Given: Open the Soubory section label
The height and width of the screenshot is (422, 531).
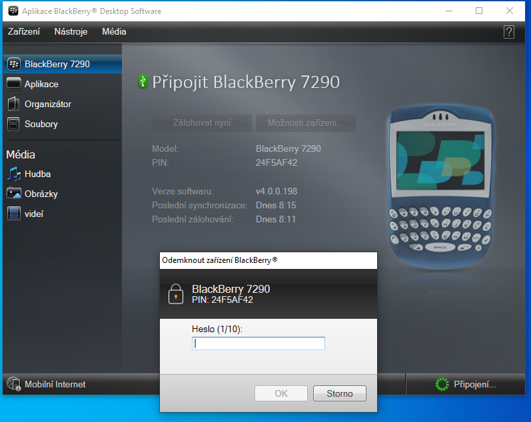Looking at the screenshot, I should (41, 124).
